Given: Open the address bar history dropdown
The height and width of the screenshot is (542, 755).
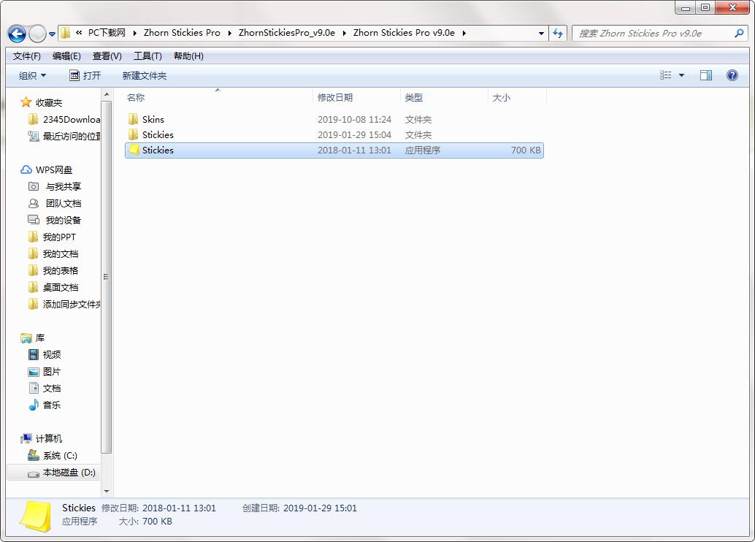Looking at the screenshot, I should pyautogui.click(x=541, y=34).
